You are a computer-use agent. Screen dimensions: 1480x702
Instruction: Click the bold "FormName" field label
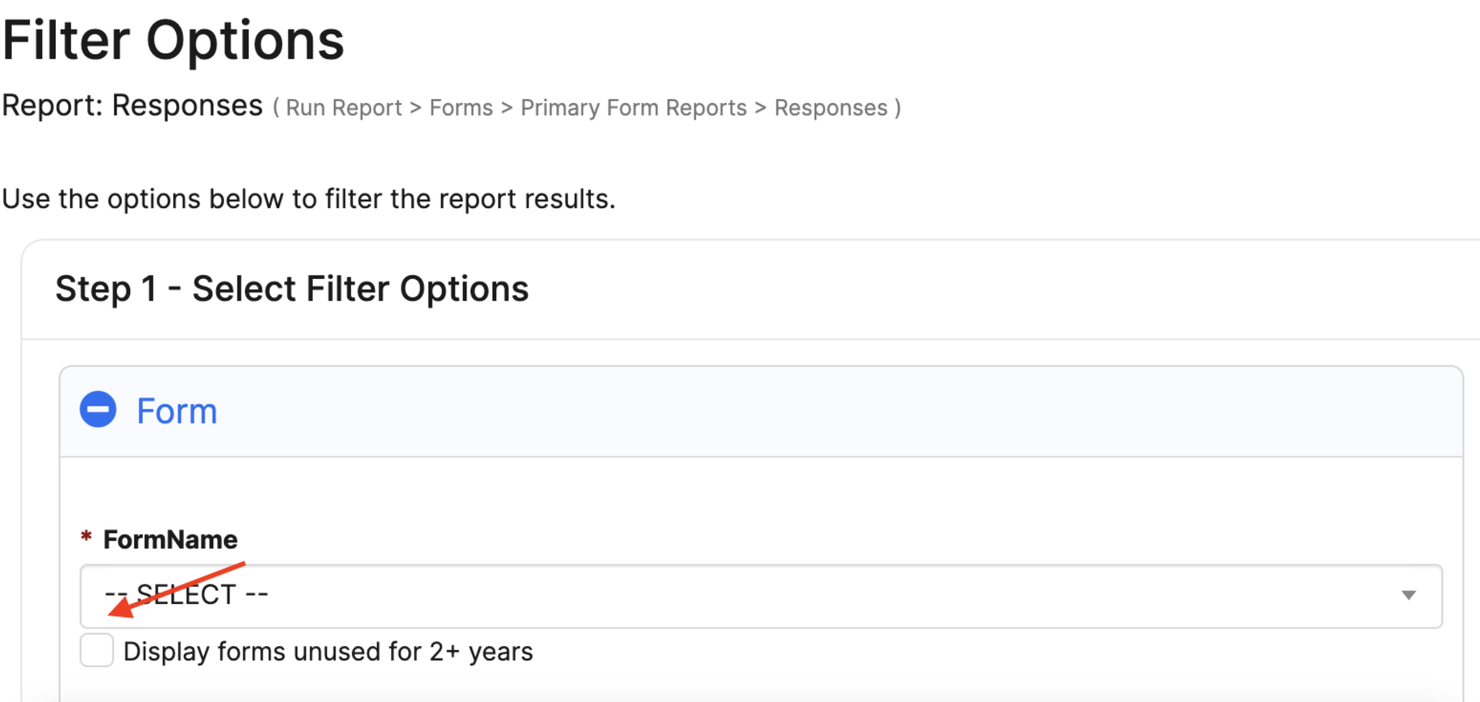[170, 540]
